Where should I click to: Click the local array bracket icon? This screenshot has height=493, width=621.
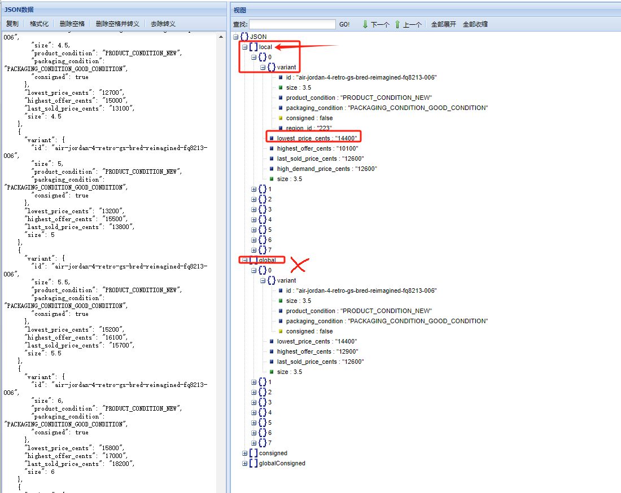(253, 47)
